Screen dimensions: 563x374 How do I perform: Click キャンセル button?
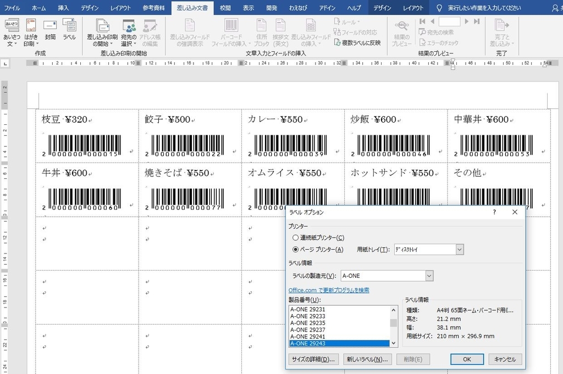[505, 359]
